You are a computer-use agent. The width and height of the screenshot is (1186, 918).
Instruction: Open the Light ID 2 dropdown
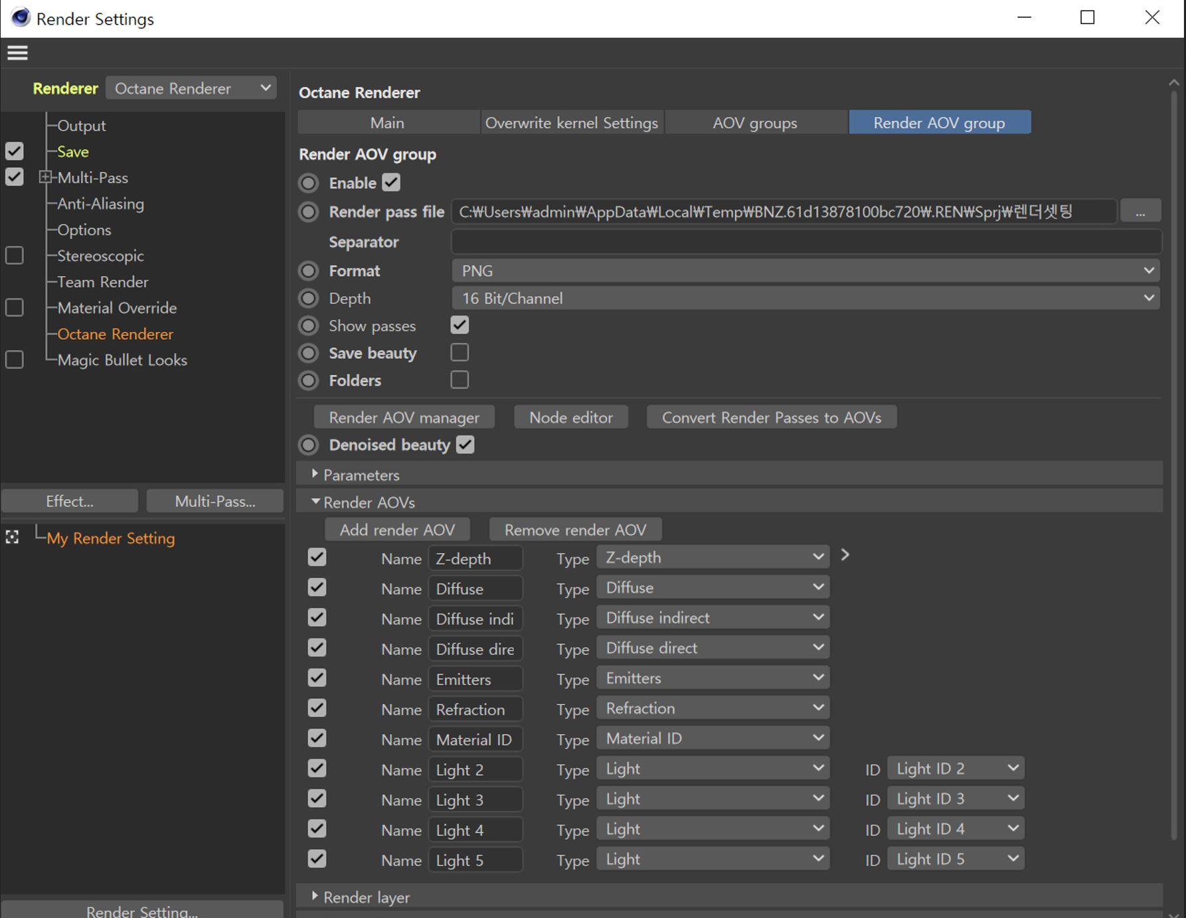point(956,769)
